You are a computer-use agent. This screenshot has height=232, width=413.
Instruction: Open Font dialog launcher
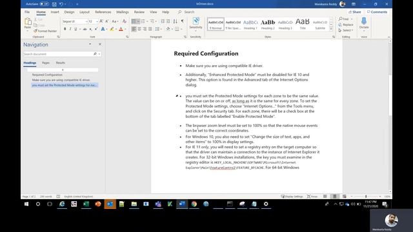pos(127,37)
